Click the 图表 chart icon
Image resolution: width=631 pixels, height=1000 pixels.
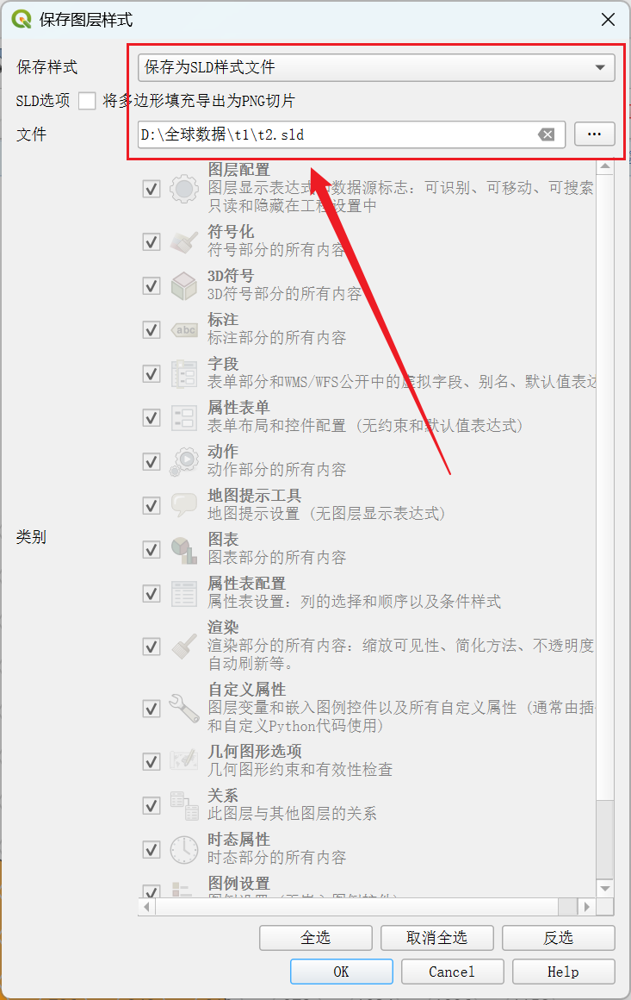(x=184, y=550)
